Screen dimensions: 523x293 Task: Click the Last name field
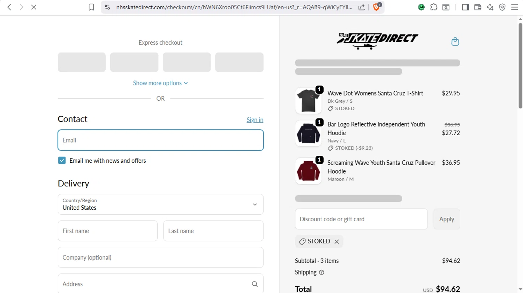(x=213, y=231)
